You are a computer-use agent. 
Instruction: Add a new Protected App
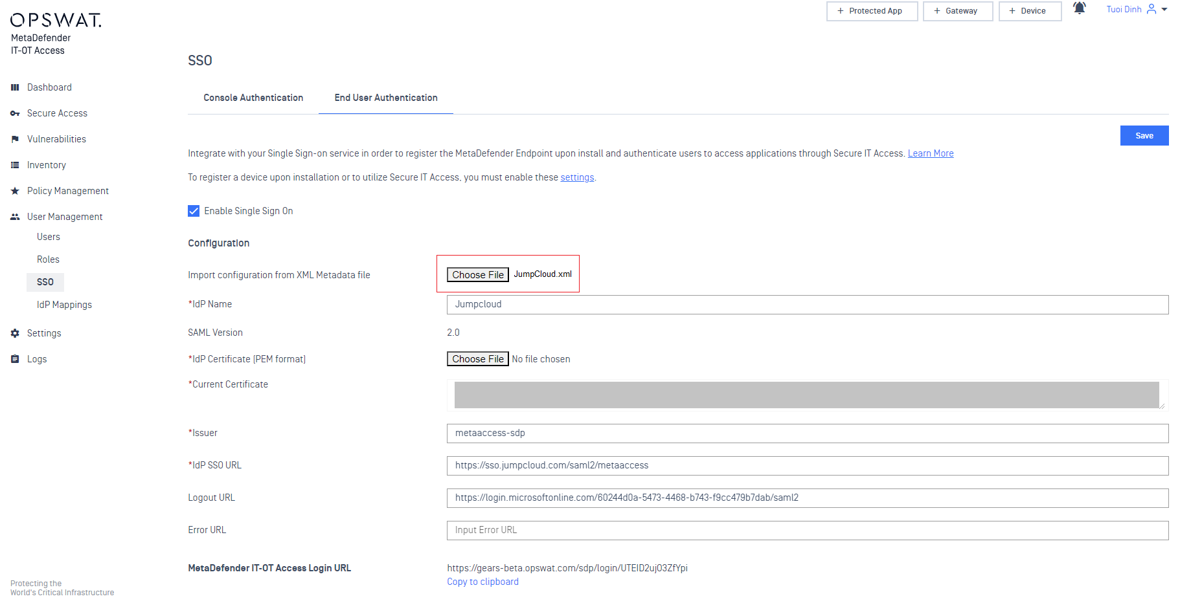pos(872,11)
